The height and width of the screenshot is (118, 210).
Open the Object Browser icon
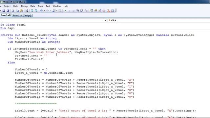click(x=100, y=11)
